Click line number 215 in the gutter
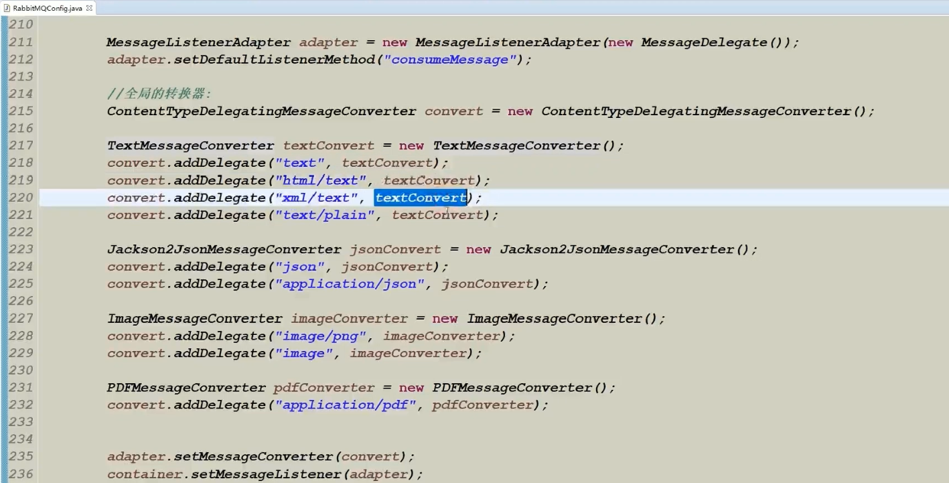Image resolution: width=949 pixels, height=483 pixels. 20,111
